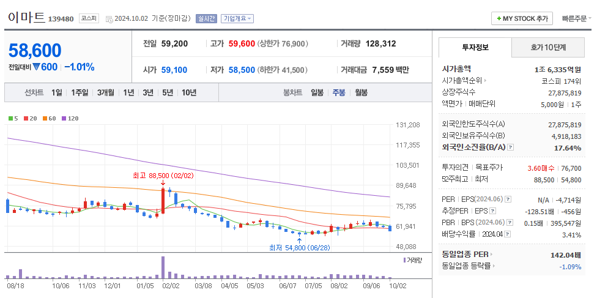Click the stock name 이마트
Screen dimensions: 597x298
click(x=26, y=17)
